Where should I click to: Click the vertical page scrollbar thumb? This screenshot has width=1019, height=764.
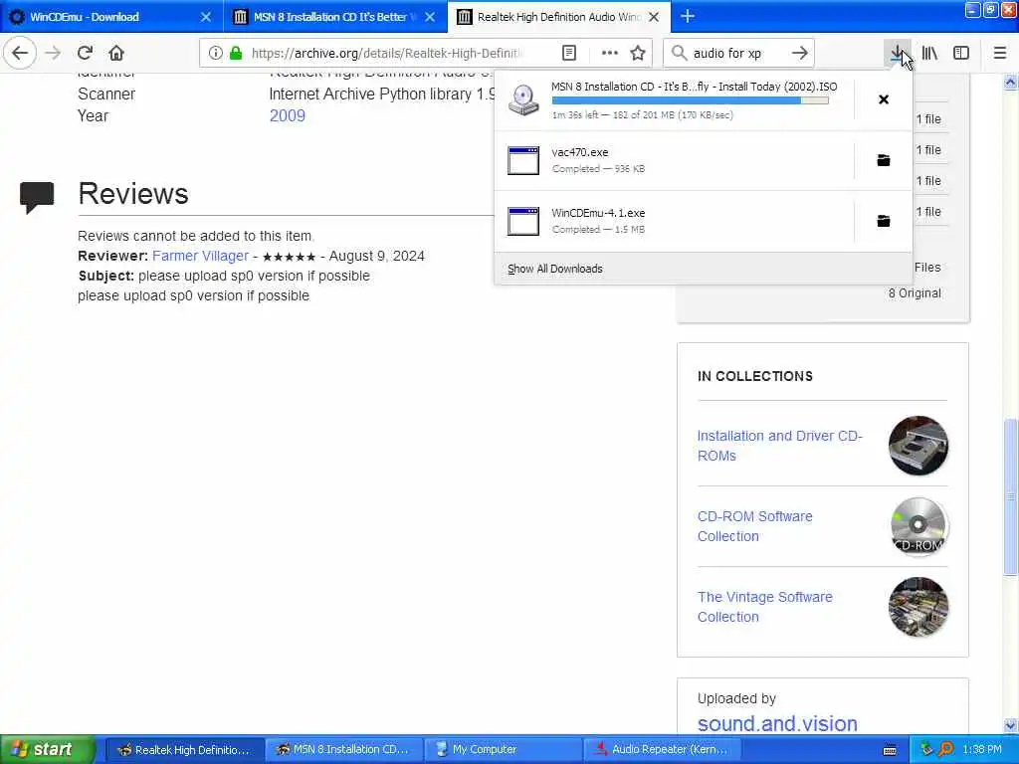(x=1011, y=497)
